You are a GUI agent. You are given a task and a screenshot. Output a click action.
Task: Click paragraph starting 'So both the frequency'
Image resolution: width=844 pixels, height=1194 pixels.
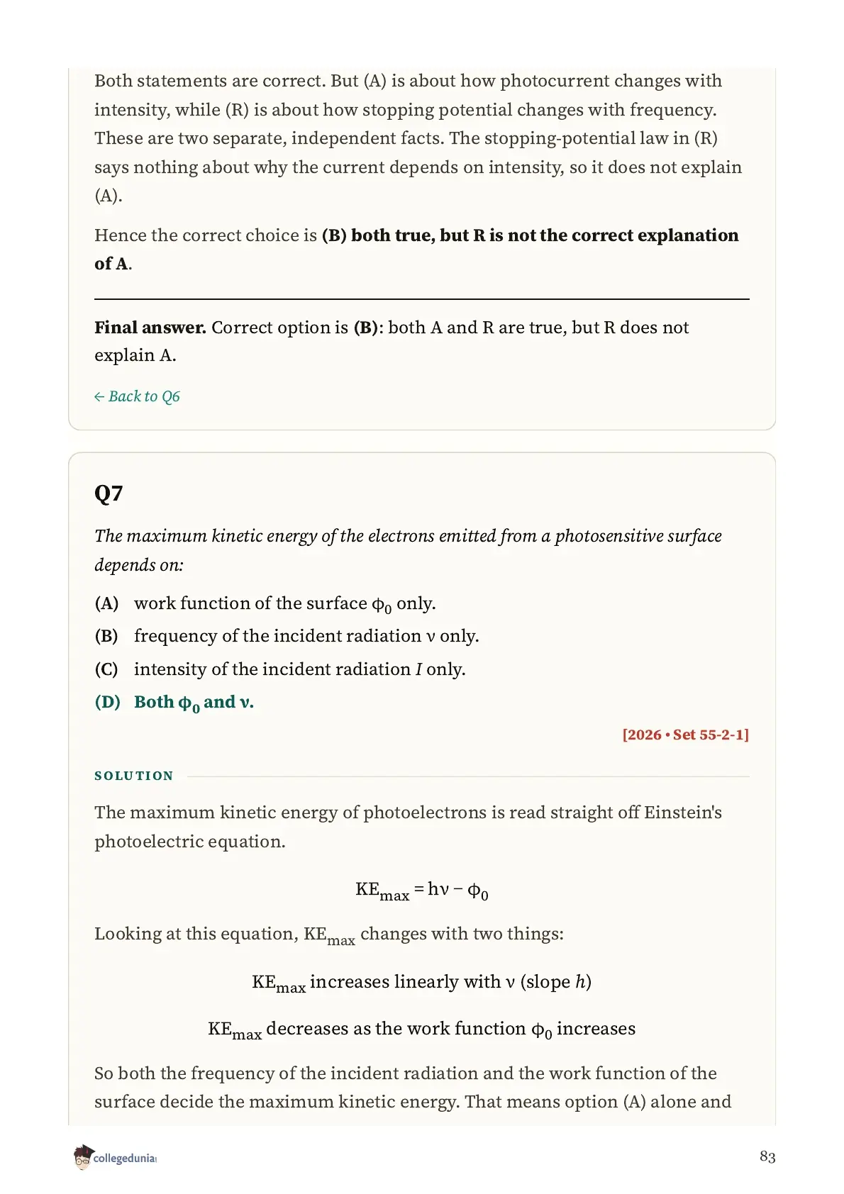[x=413, y=1088]
